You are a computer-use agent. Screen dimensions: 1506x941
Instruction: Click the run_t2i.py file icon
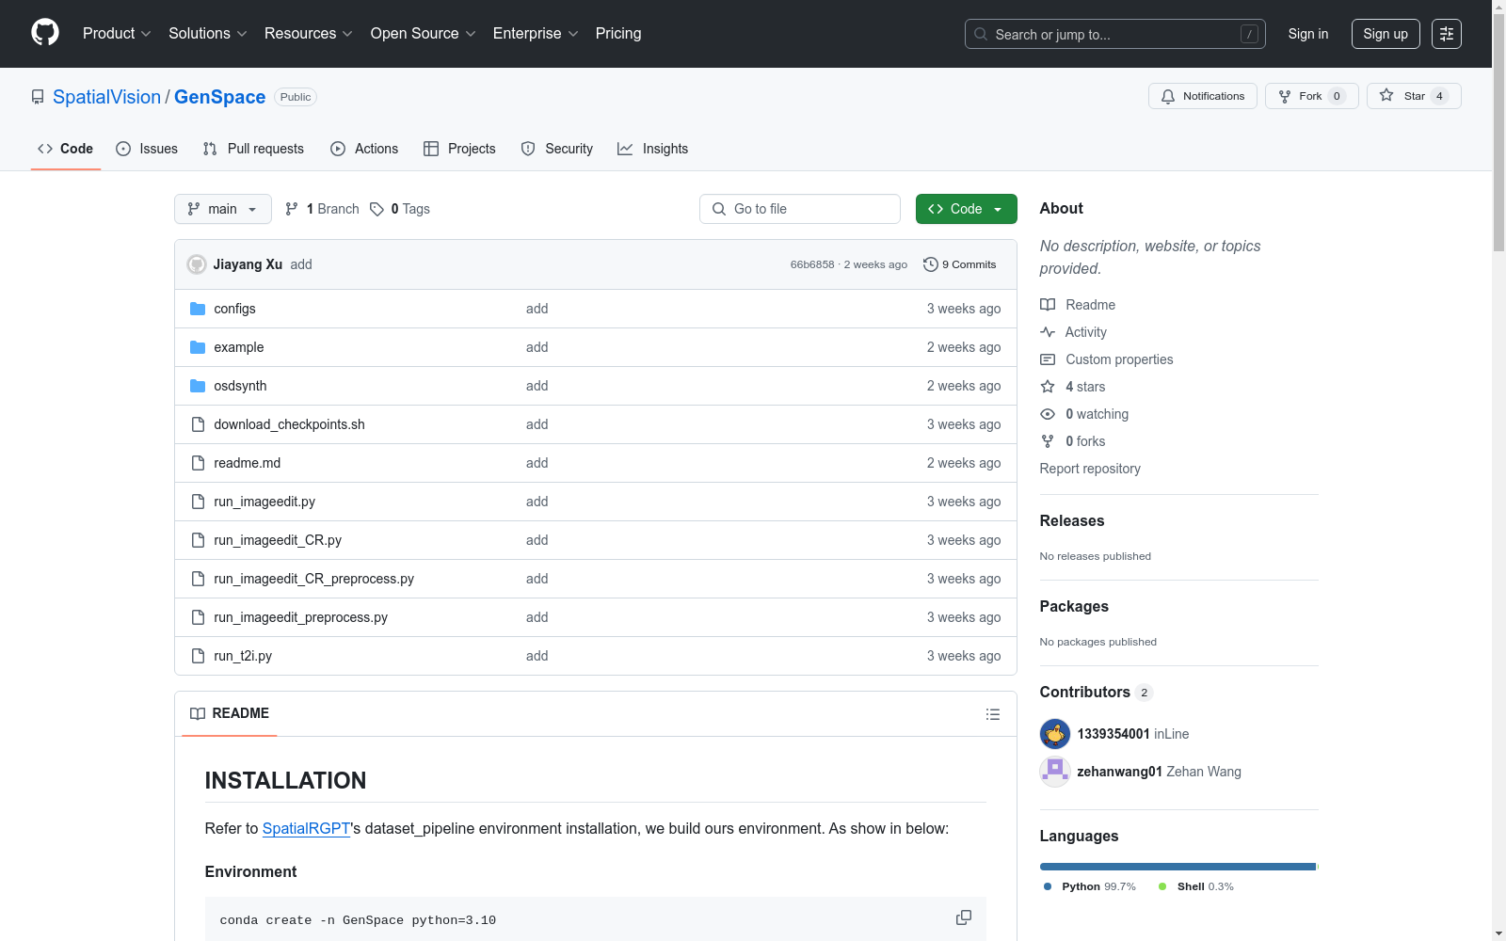click(198, 656)
